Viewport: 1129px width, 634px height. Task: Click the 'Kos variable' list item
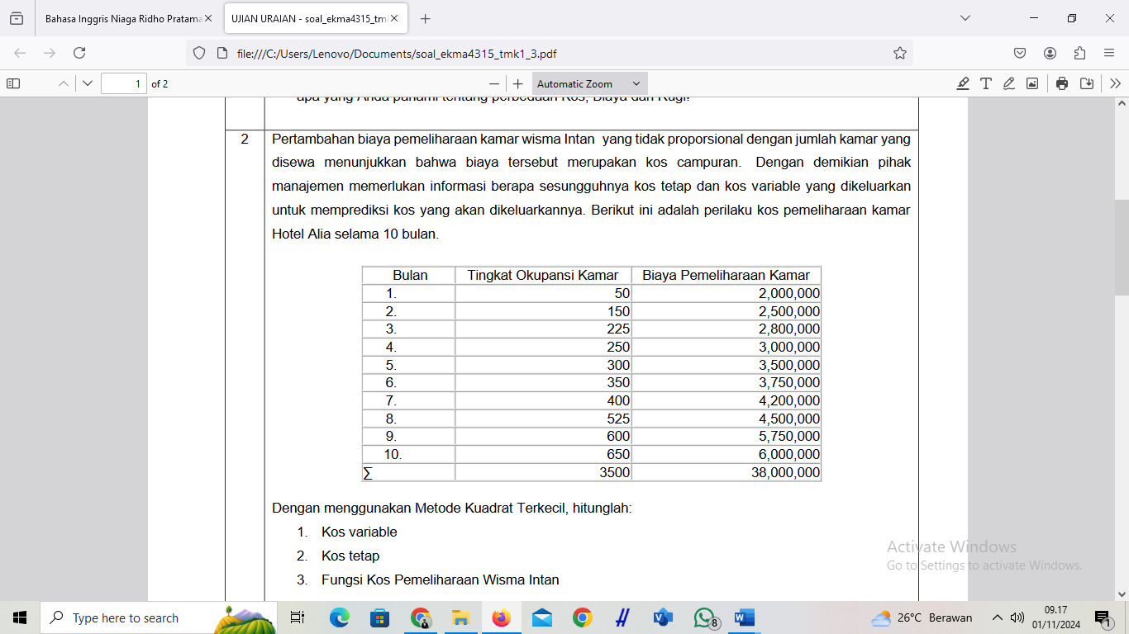[360, 532]
